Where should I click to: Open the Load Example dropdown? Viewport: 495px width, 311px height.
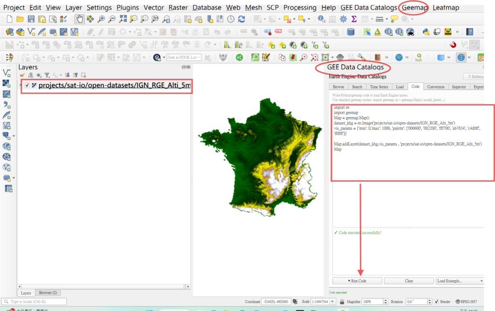[x=459, y=281]
